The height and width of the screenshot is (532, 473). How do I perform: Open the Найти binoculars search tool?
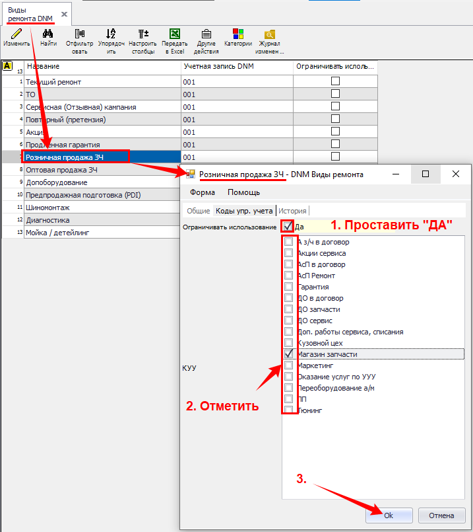point(48,34)
